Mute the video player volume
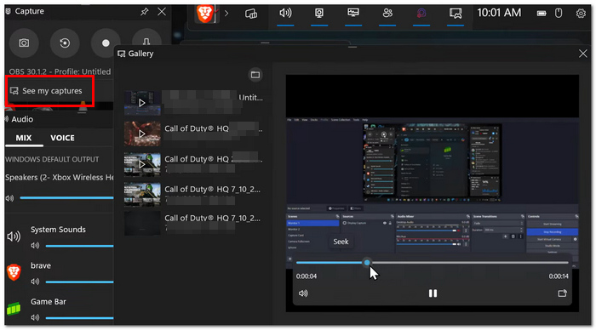Image resolution: width=596 pixels, height=330 pixels. point(303,293)
